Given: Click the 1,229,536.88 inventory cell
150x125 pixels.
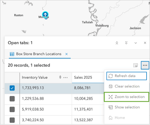Looking at the screenshot, I should tap(46, 99).
